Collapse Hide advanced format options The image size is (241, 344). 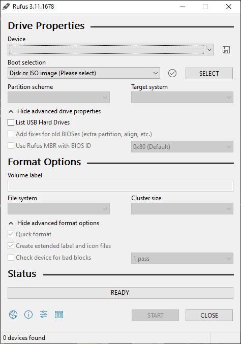[54, 223]
